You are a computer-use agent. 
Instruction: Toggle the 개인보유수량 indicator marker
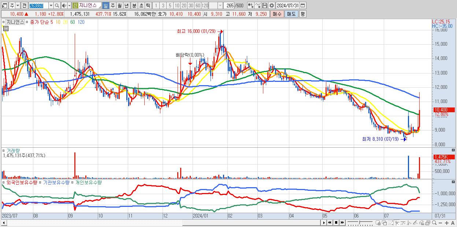click(x=73, y=182)
